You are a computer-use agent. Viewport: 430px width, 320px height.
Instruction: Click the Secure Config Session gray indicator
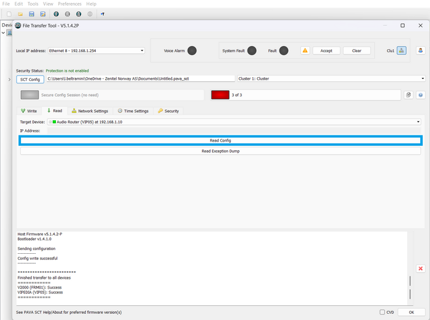pyautogui.click(x=29, y=95)
